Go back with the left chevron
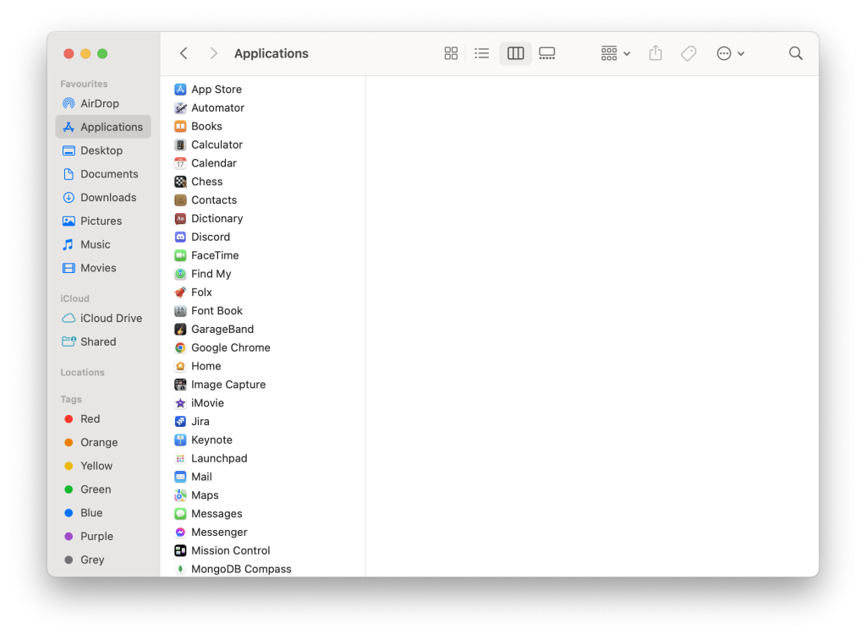Screen dimensions: 866x639 pos(184,53)
